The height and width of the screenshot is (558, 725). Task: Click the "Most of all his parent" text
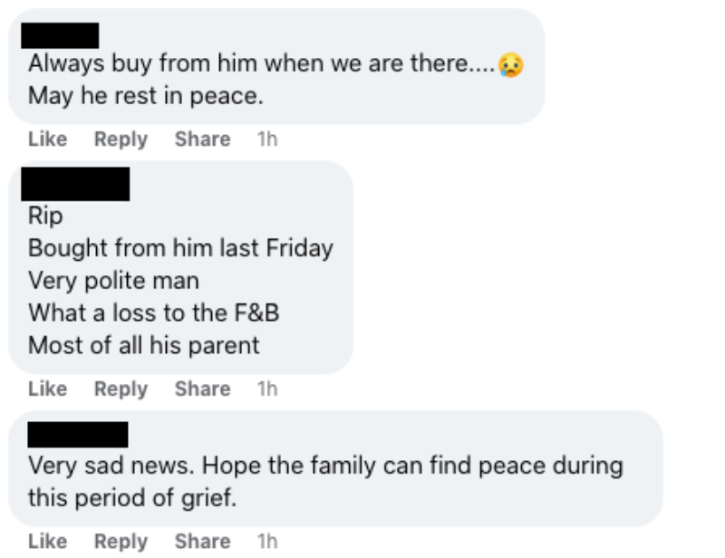tap(144, 345)
